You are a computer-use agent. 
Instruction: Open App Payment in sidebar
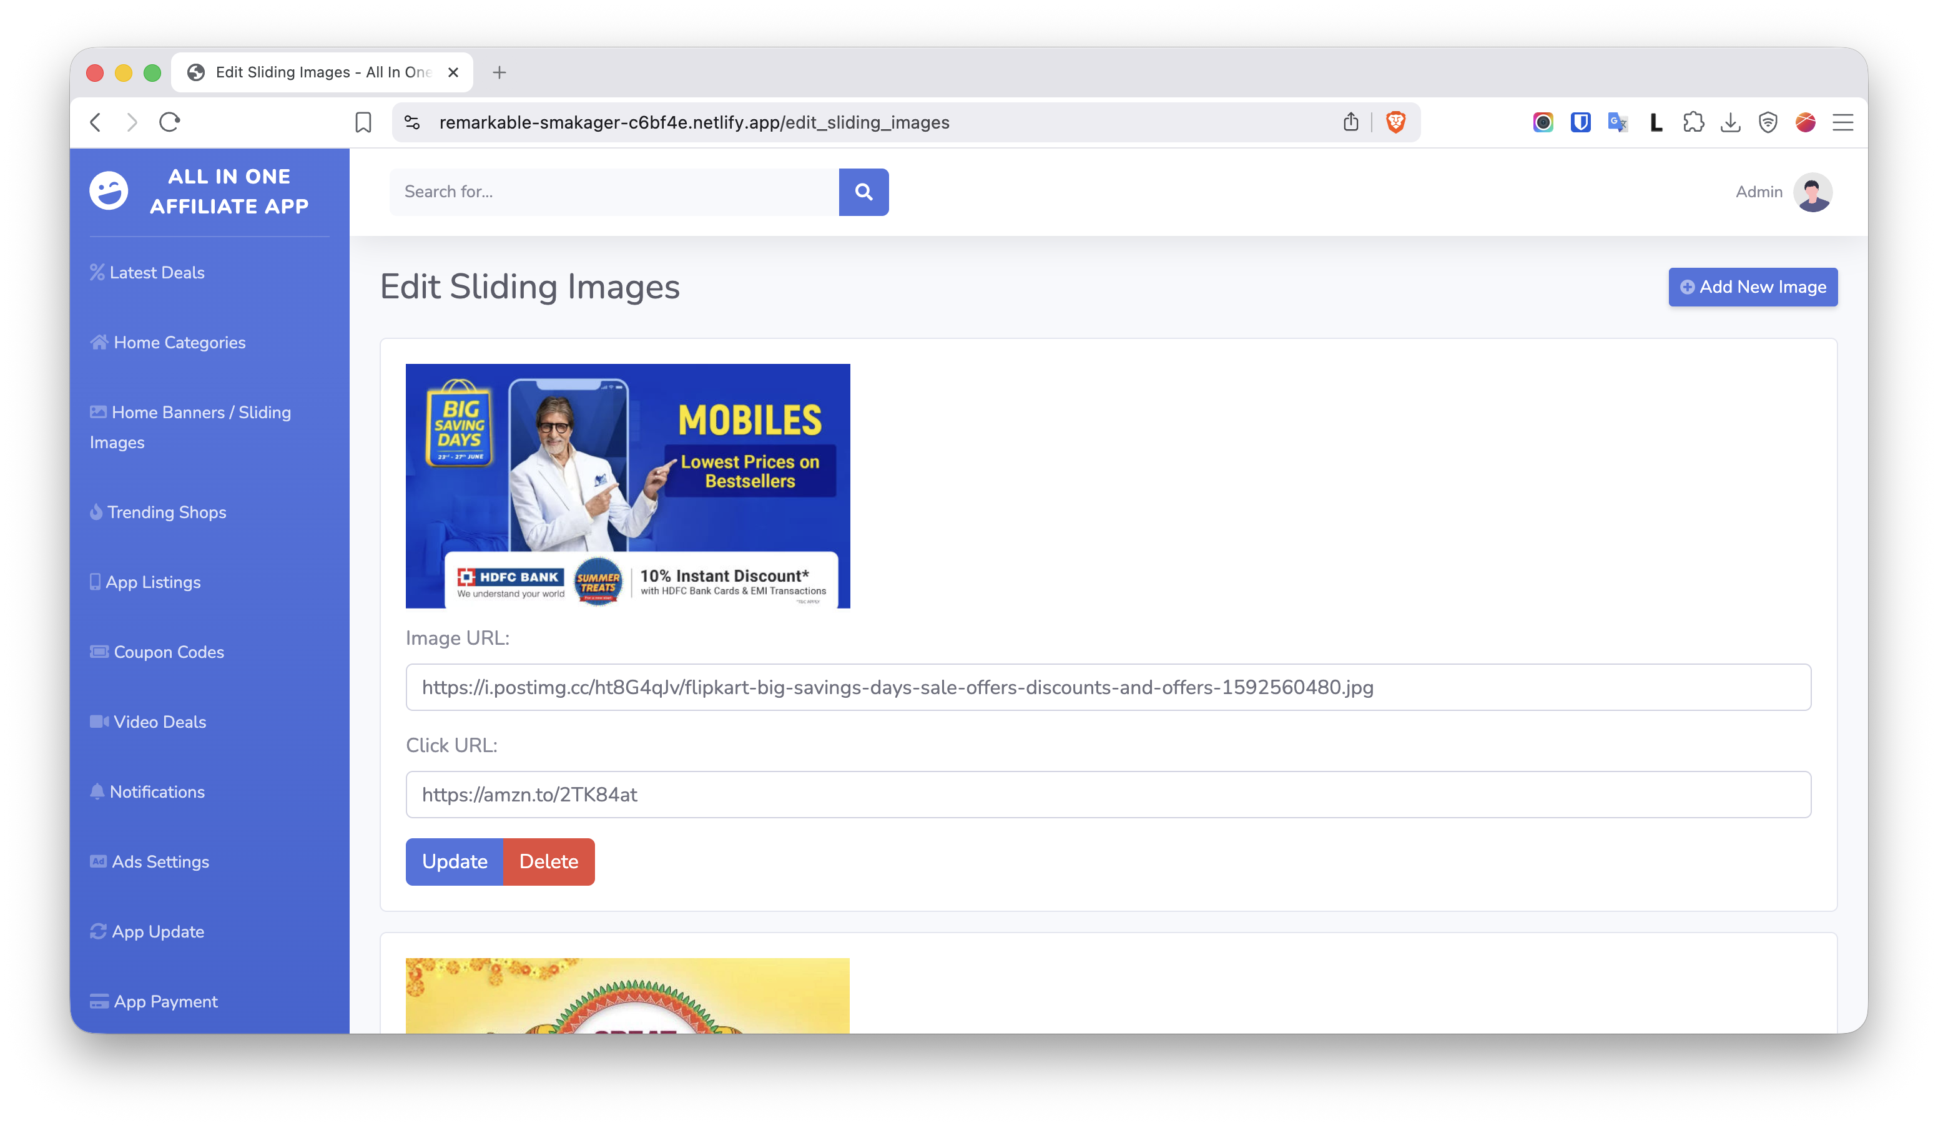click(154, 1002)
